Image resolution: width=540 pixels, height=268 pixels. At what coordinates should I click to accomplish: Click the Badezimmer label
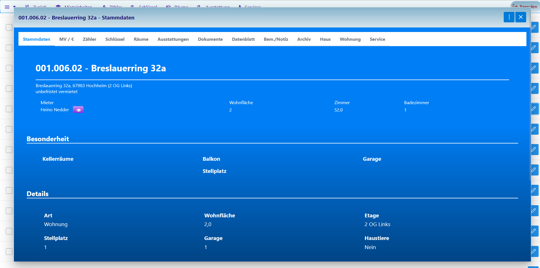417,103
